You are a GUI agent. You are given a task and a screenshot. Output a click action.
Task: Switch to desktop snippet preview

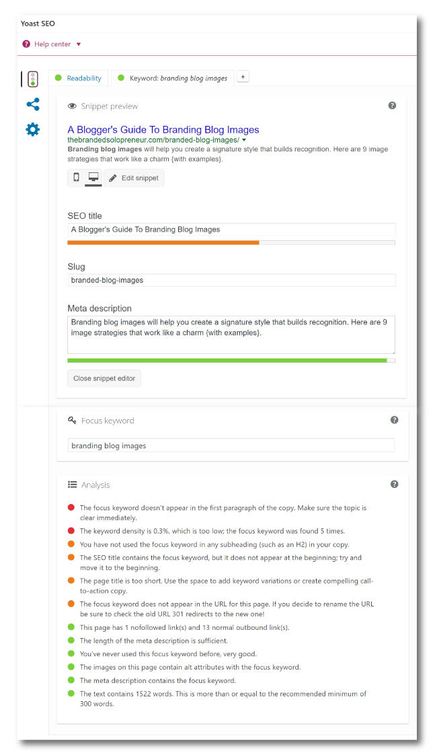(x=93, y=177)
